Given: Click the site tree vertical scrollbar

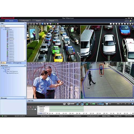Looking at the screenshot, I should pyautogui.click(x=25, y=44).
